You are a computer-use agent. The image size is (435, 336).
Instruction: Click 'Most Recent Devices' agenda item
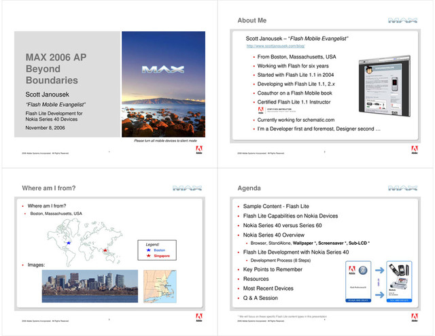click(x=268, y=288)
